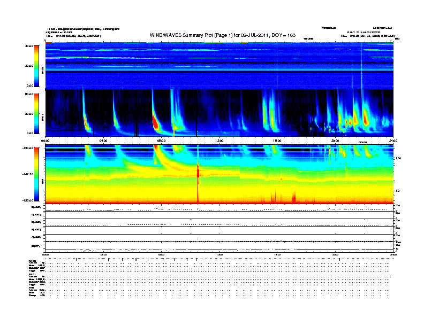
Task: Click the 16:00 tick label under the line plots
Action: pyautogui.click(x=277, y=255)
